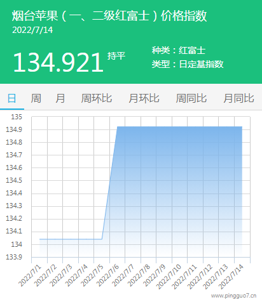Screen dimensions: 262x302
Task: Click the www.pingguo7.cn watermark link
Action: [x=234, y=296]
